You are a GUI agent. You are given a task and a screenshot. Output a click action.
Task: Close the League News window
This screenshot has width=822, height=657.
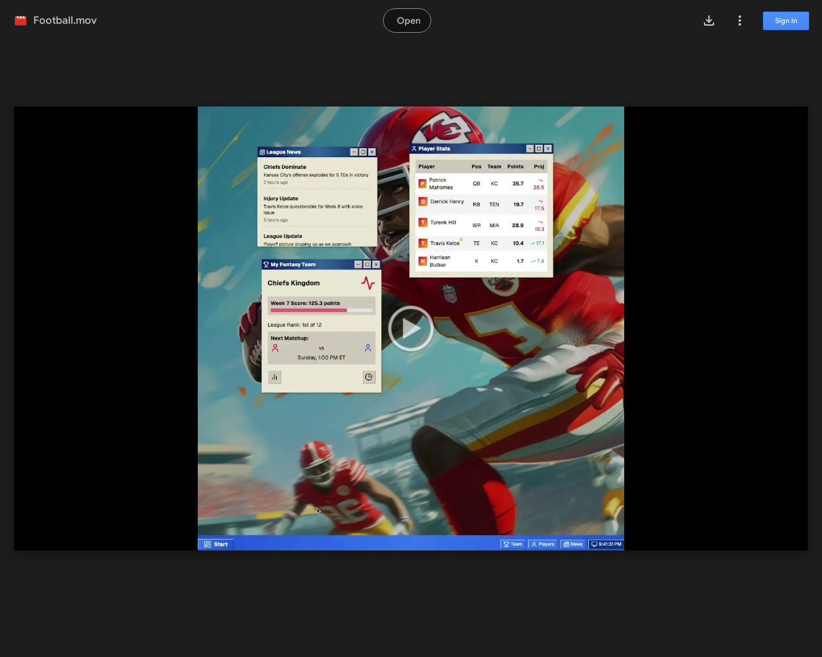tap(372, 152)
